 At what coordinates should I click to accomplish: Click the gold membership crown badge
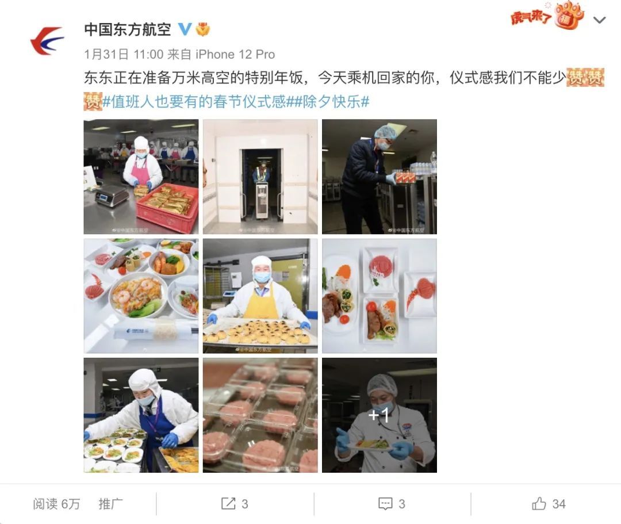point(203,29)
